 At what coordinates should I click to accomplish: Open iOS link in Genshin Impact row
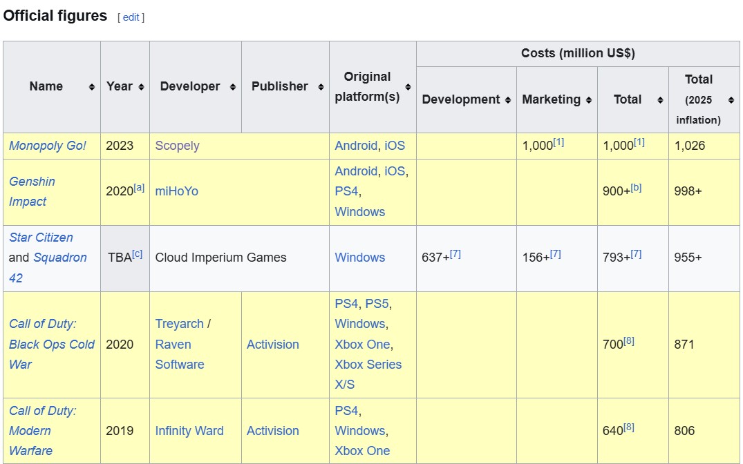point(395,171)
